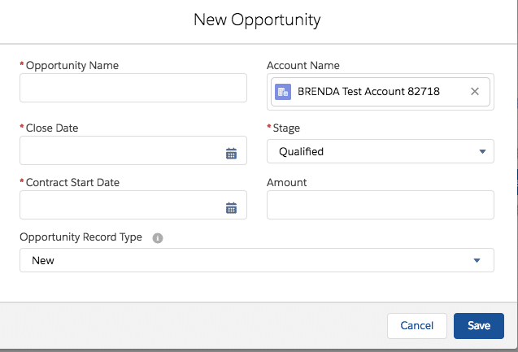Click the Opportunity Record Type info icon
The width and height of the screenshot is (518, 352).
tap(158, 237)
